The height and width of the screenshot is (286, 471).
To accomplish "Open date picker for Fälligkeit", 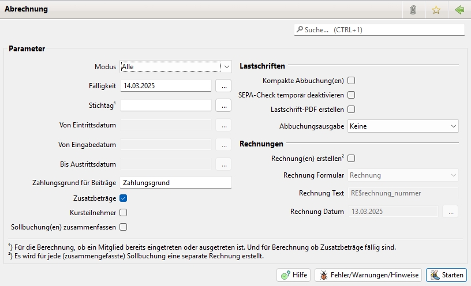I will pyautogui.click(x=223, y=86).
